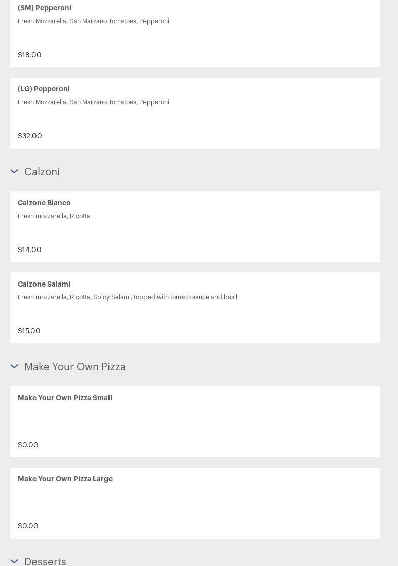
Task: Collapse the Make Your Own Pizza chevron
Action: point(14,367)
